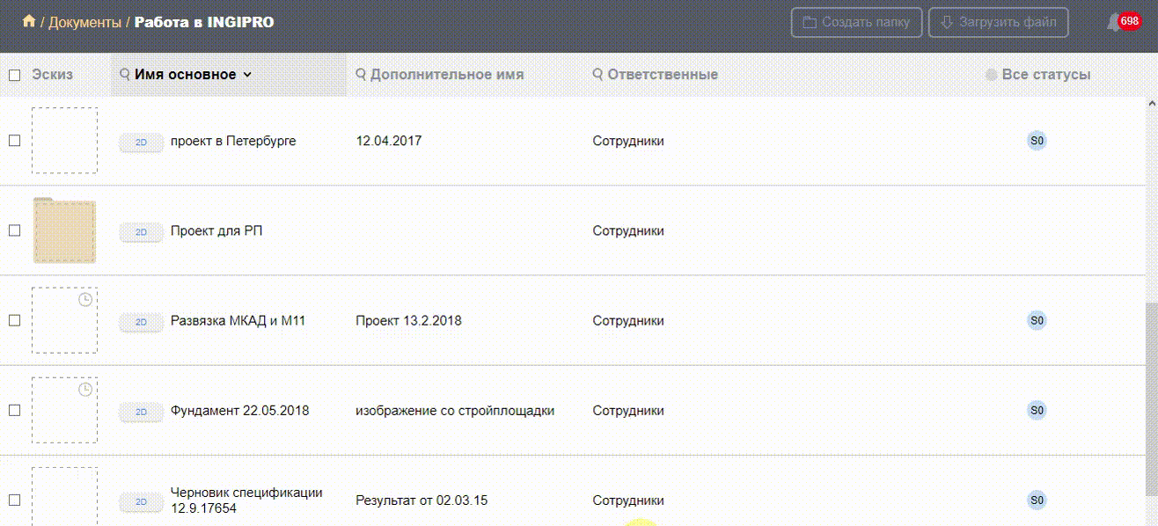Click S0 status badge of проект в Петербурге
This screenshot has height=526, width=1158.
click(x=1037, y=141)
